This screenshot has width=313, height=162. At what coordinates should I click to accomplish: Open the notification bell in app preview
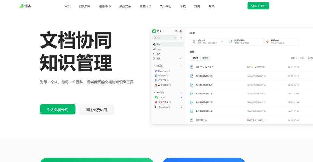coord(176,31)
